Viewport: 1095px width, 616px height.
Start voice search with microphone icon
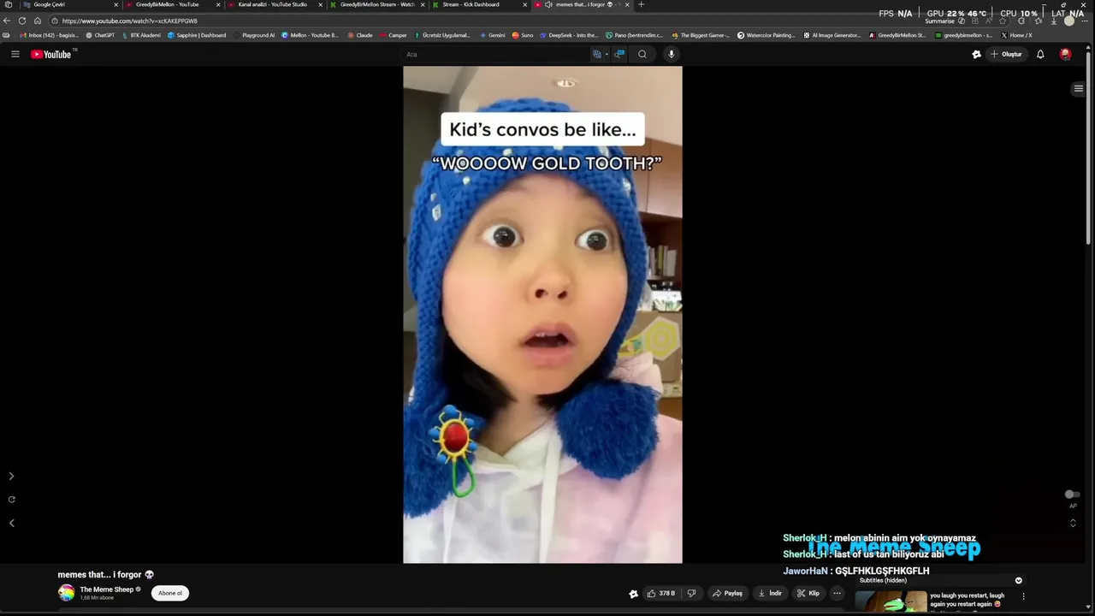(671, 54)
